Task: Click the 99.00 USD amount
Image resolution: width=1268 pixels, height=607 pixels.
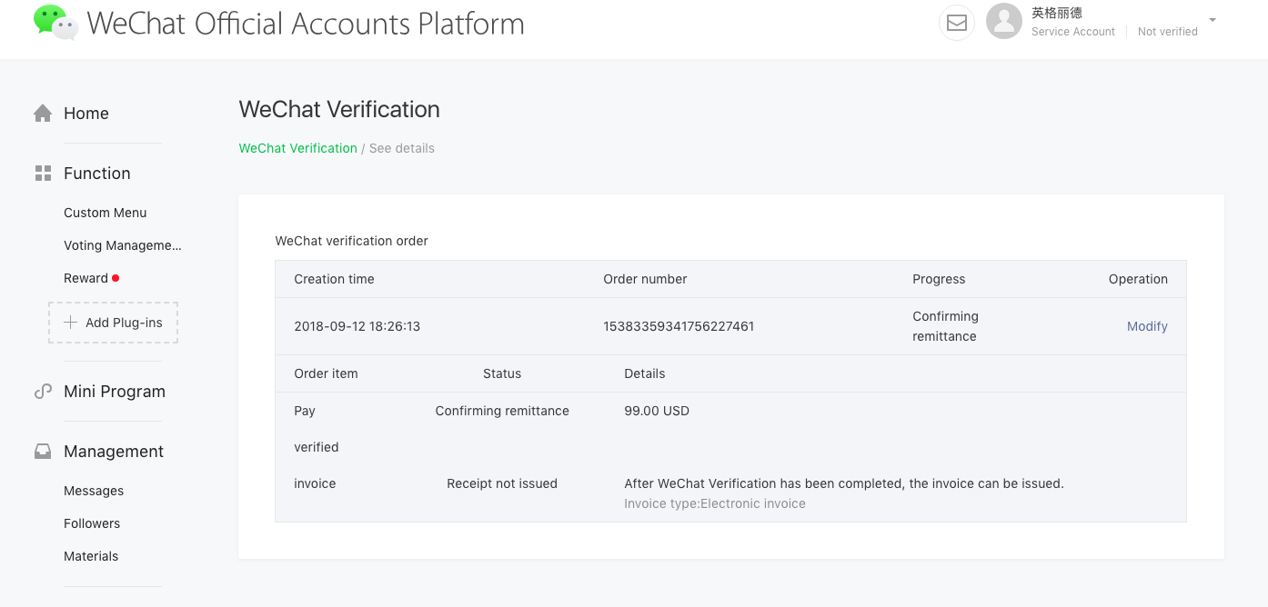Action: point(657,411)
